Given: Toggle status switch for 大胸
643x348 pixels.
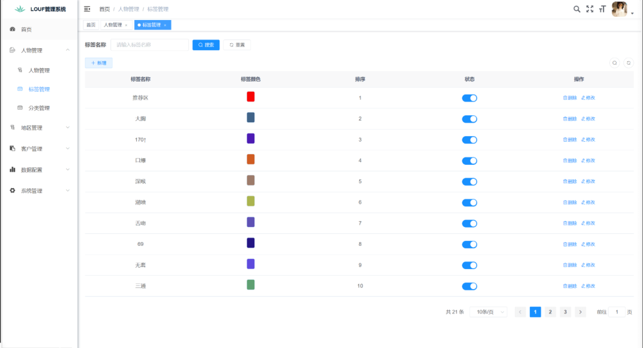Looking at the screenshot, I should [470, 119].
